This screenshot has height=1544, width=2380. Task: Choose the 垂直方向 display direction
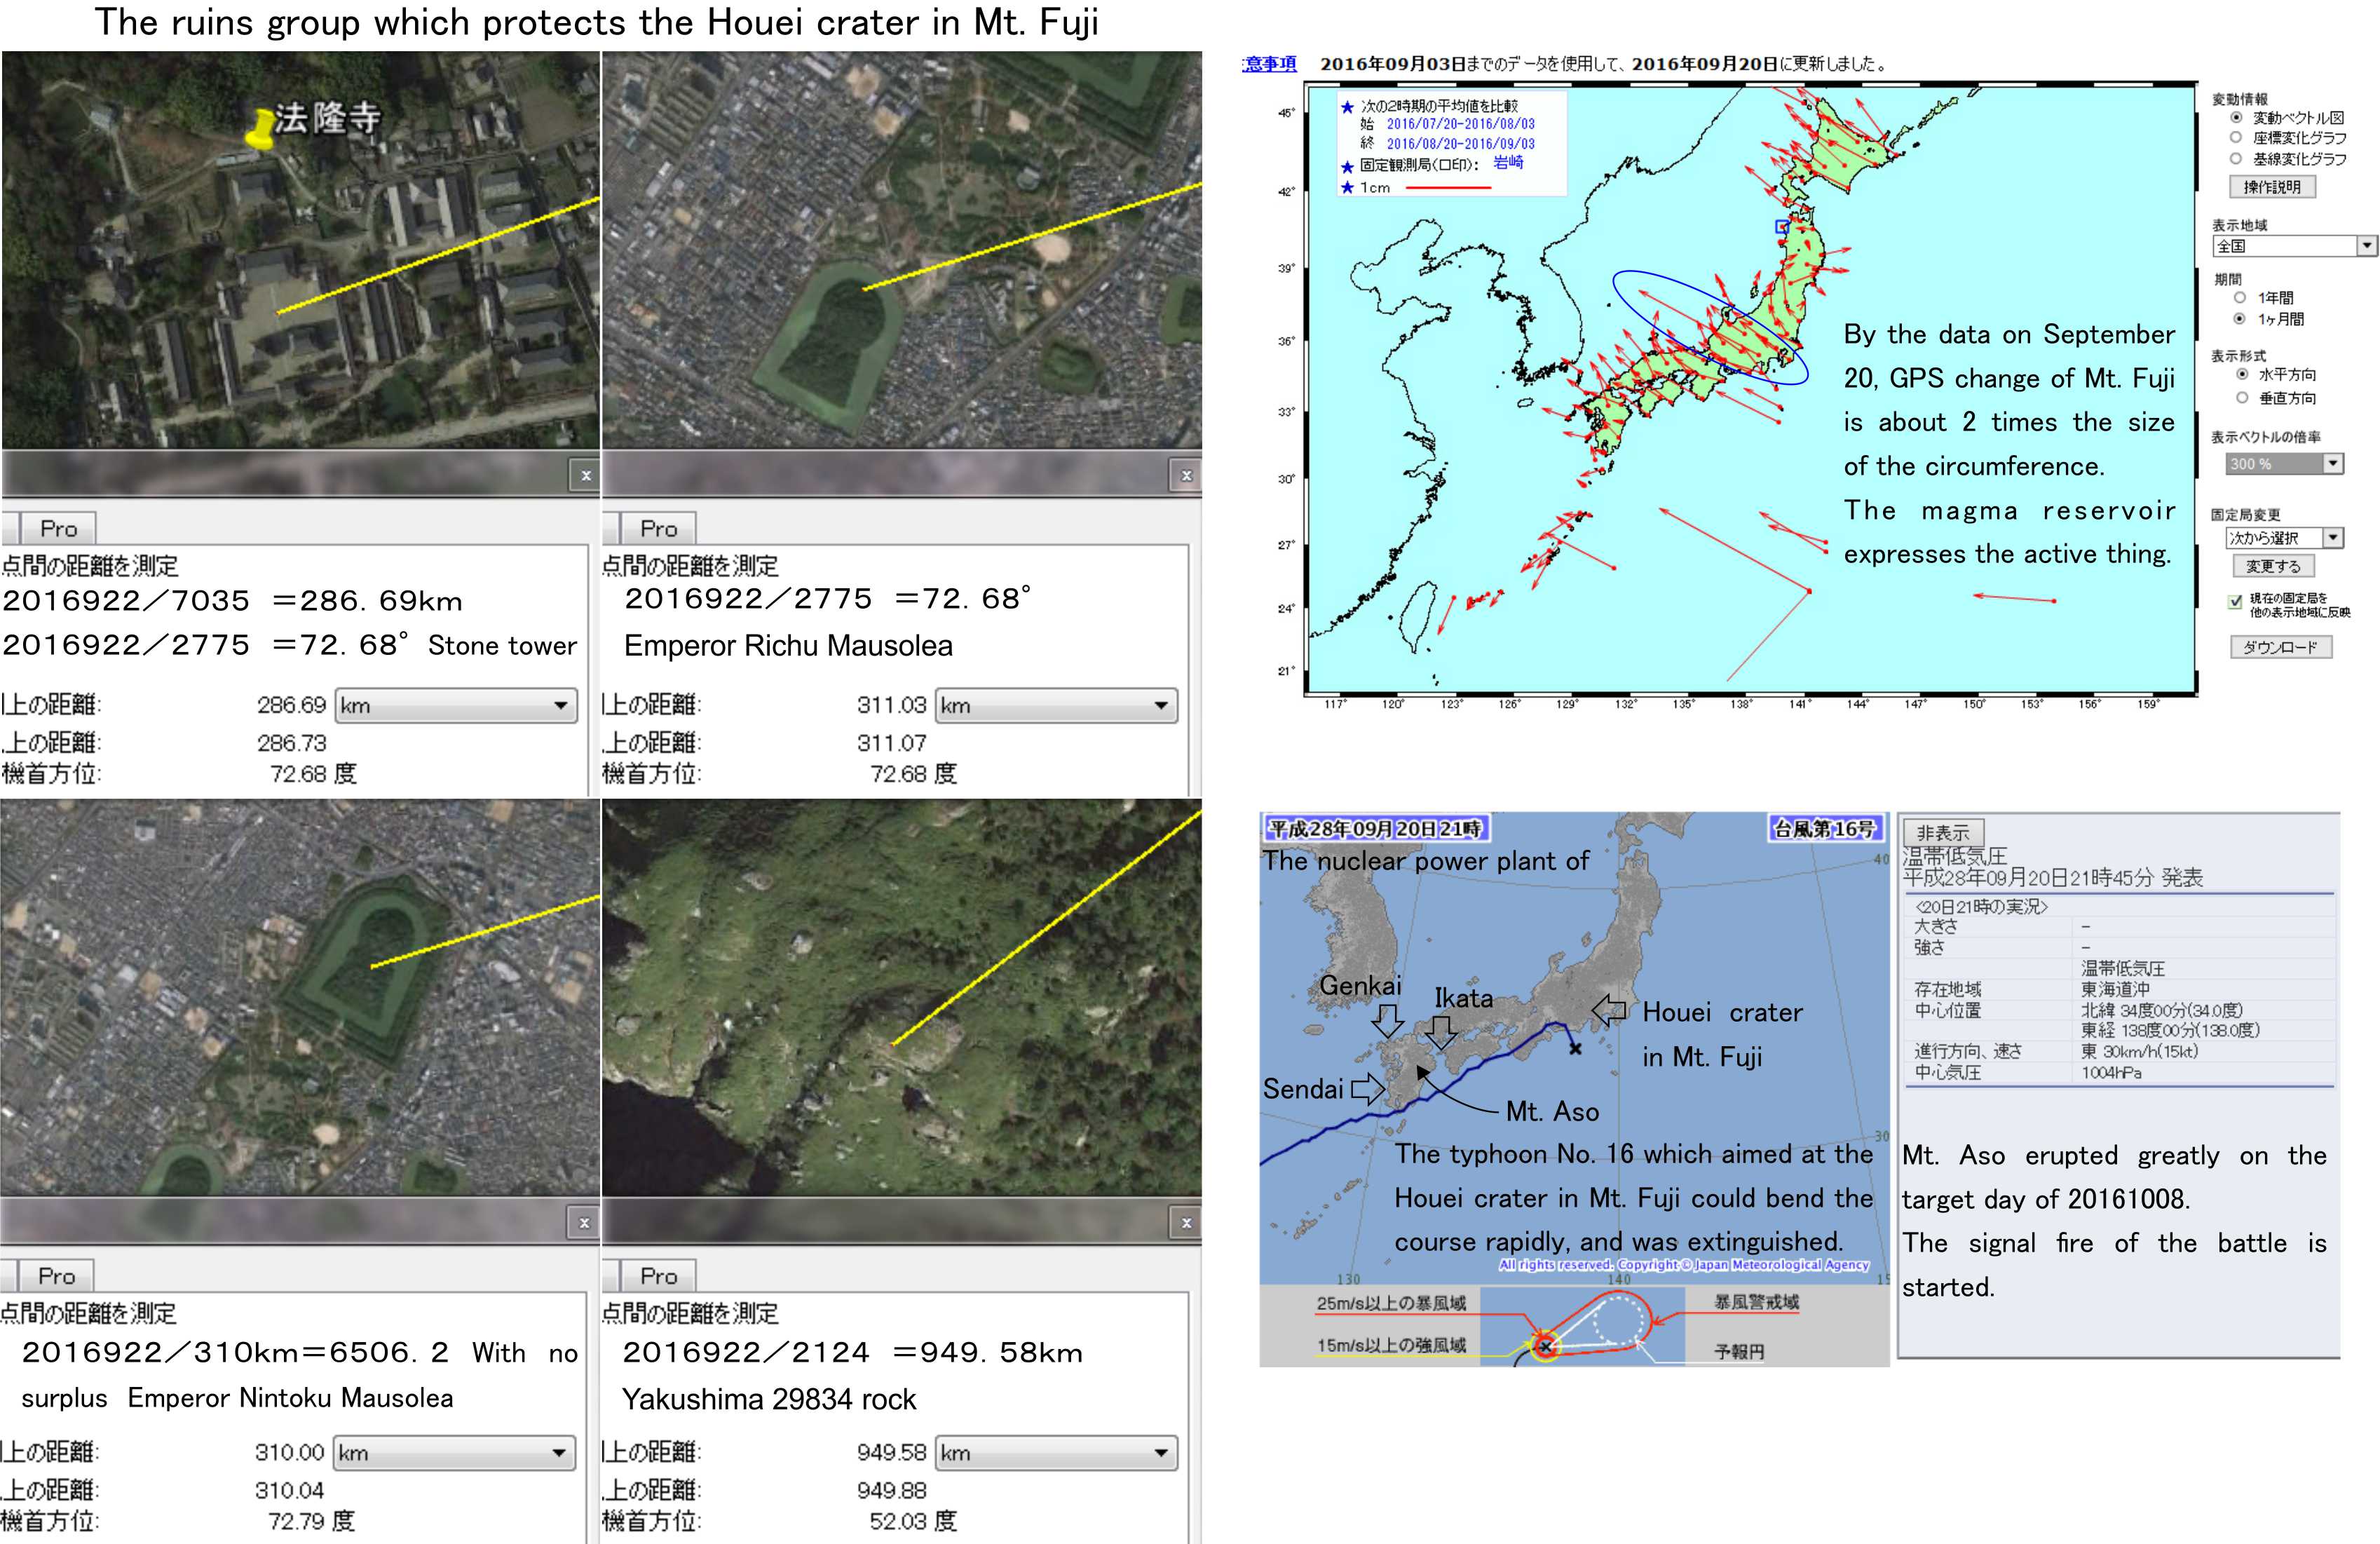click(x=2242, y=398)
